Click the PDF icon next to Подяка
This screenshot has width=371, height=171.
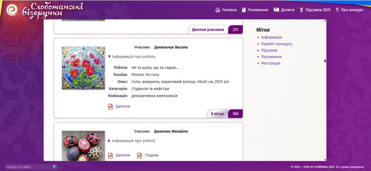pos(139,155)
